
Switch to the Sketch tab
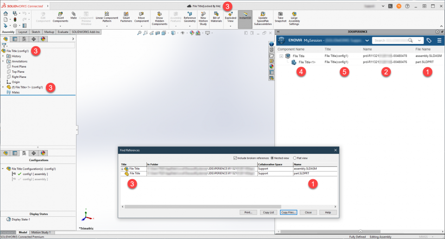(x=36, y=32)
